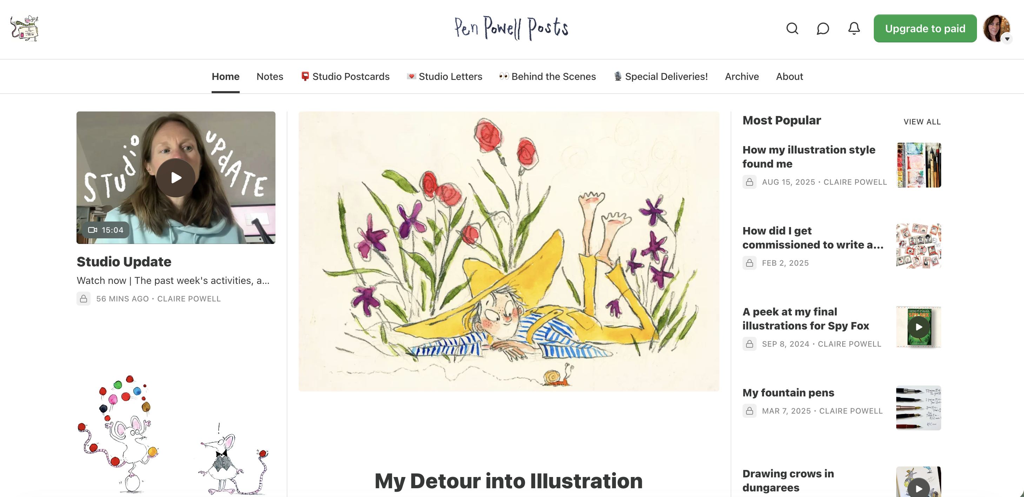
Task: Expand the profile avatar dropdown arrow
Action: [1007, 39]
